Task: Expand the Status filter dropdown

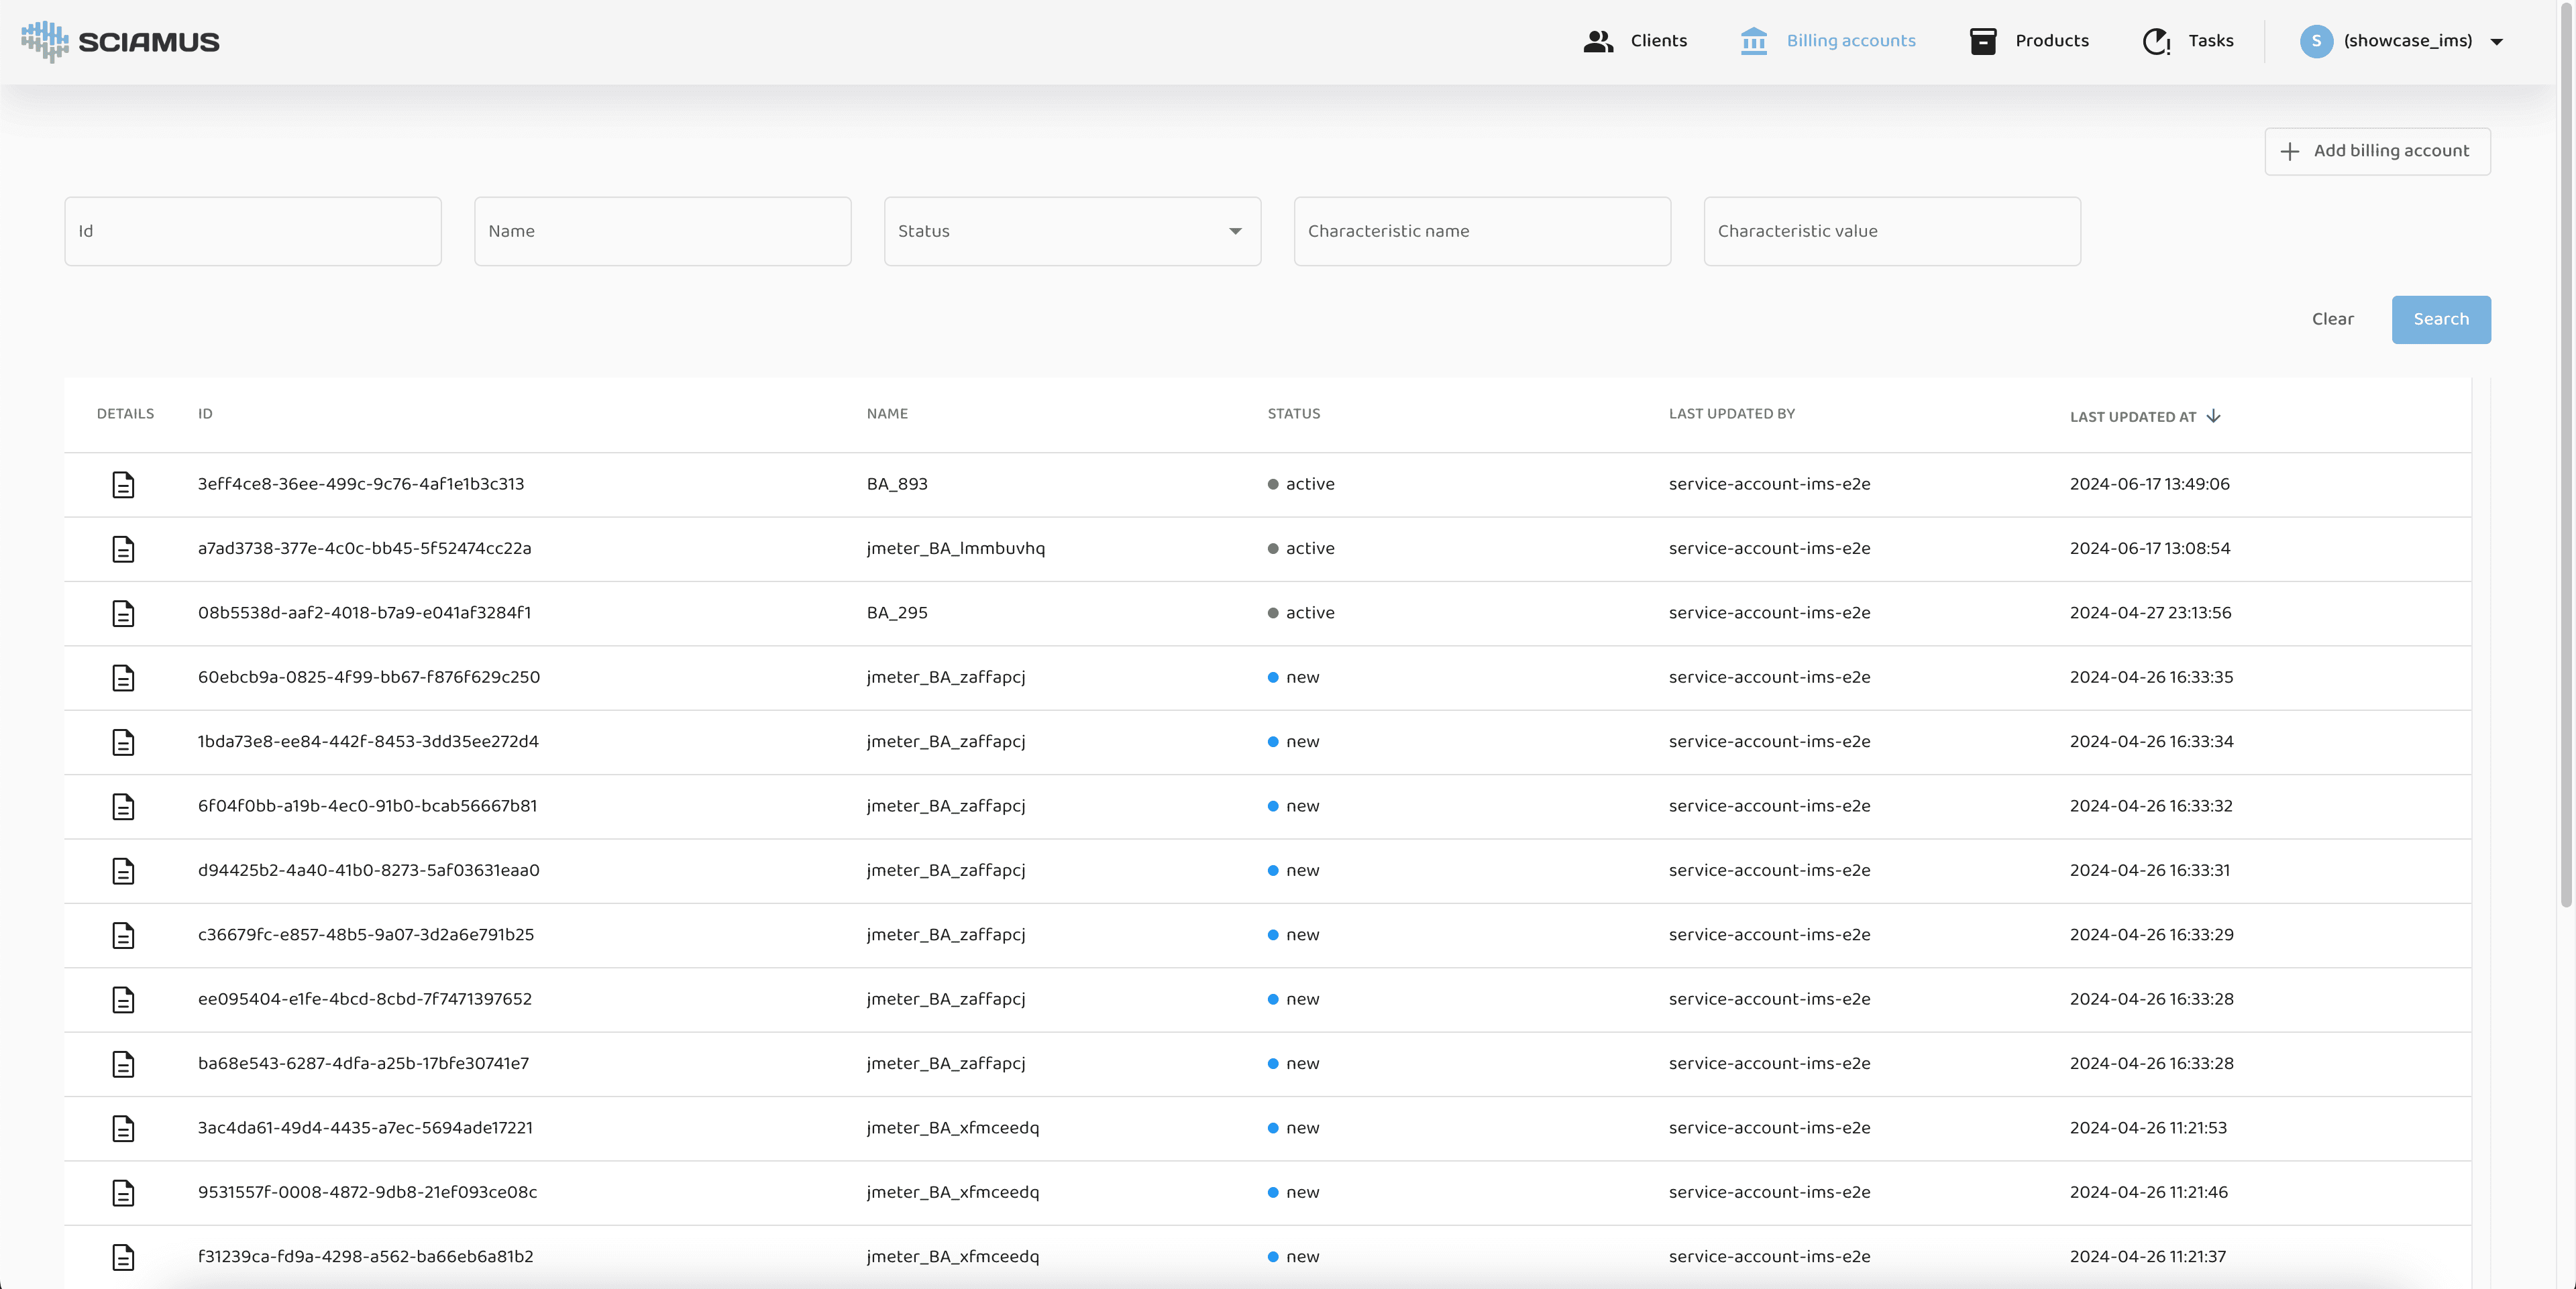Action: 1235,231
